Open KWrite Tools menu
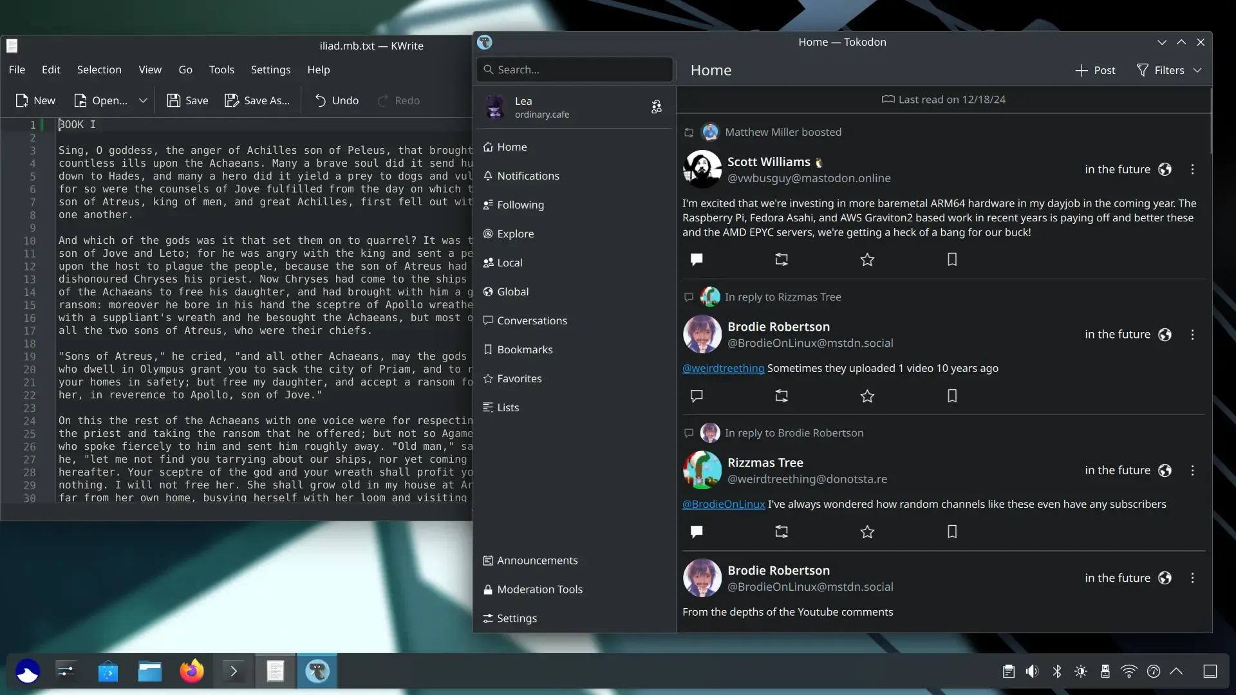This screenshot has height=695, width=1236. (221, 69)
